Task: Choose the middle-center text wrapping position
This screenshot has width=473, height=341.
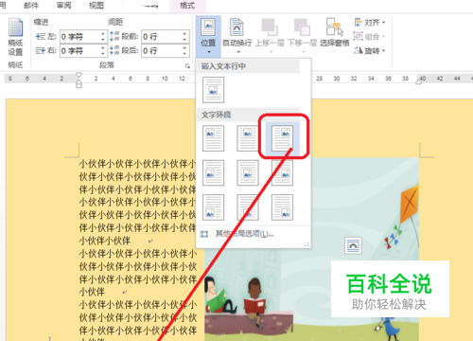Action: 248,172
